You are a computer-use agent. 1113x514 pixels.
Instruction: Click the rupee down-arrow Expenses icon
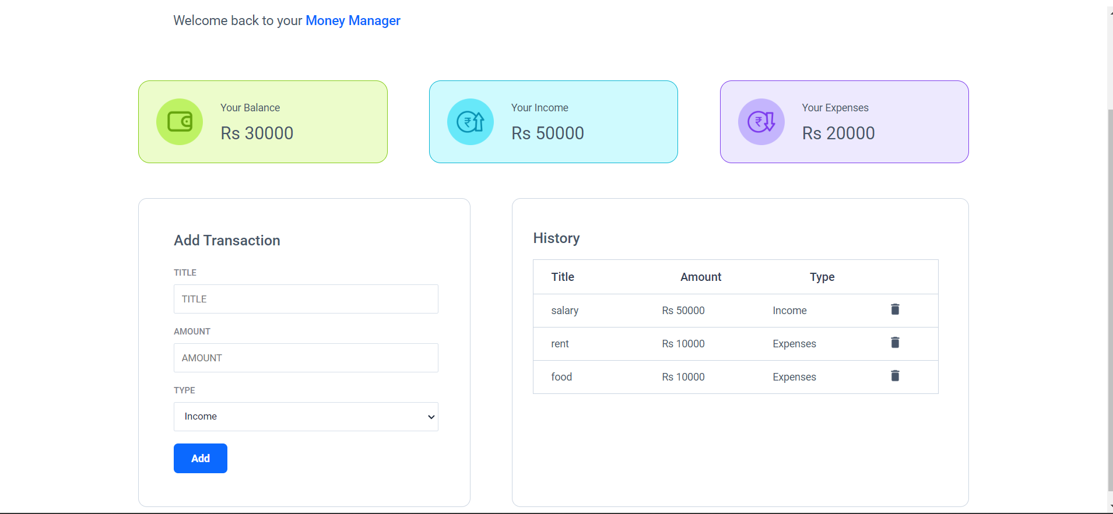coord(761,122)
